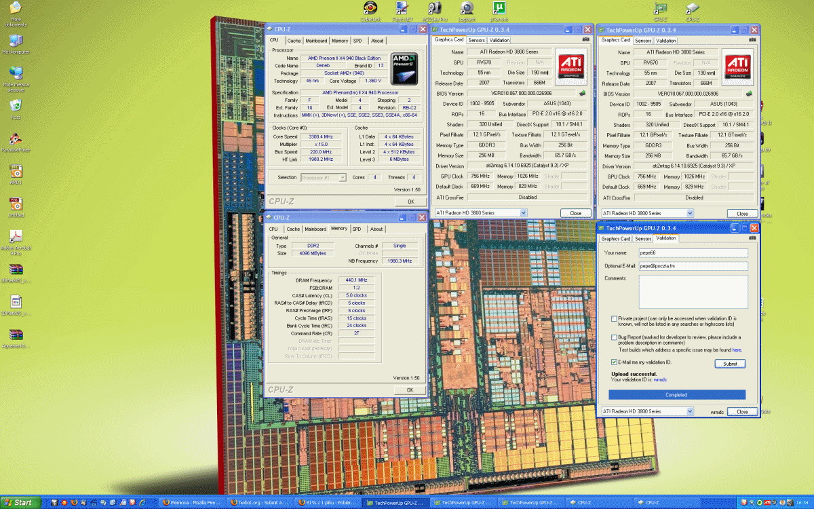The image size is (814, 509).
Task: Click the 440.1 MHz DRAM Frequency value
Action: click(x=356, y=280)
